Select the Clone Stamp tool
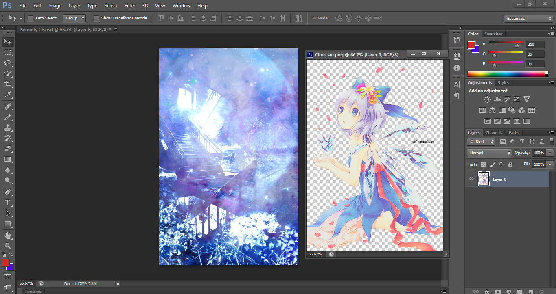556x294 pixels. (8, 128)
